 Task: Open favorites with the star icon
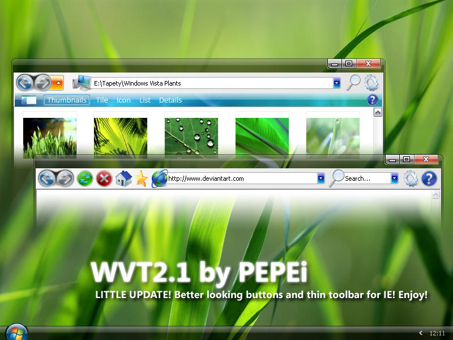click(141, 178)
